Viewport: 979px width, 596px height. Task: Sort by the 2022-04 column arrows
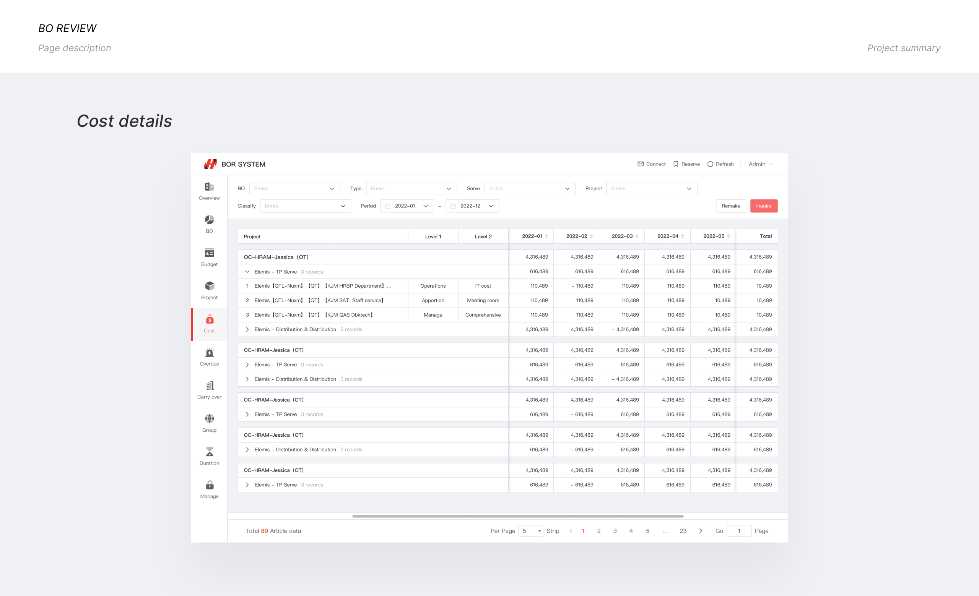pyautogui.click(x=683, y=236)
